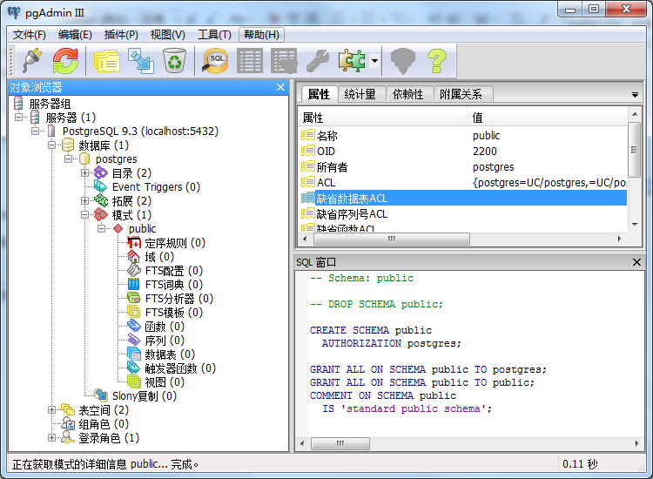Select the FTS模板 (0) icon
This screenshot has height=479, width=653.
pos(134,312)
